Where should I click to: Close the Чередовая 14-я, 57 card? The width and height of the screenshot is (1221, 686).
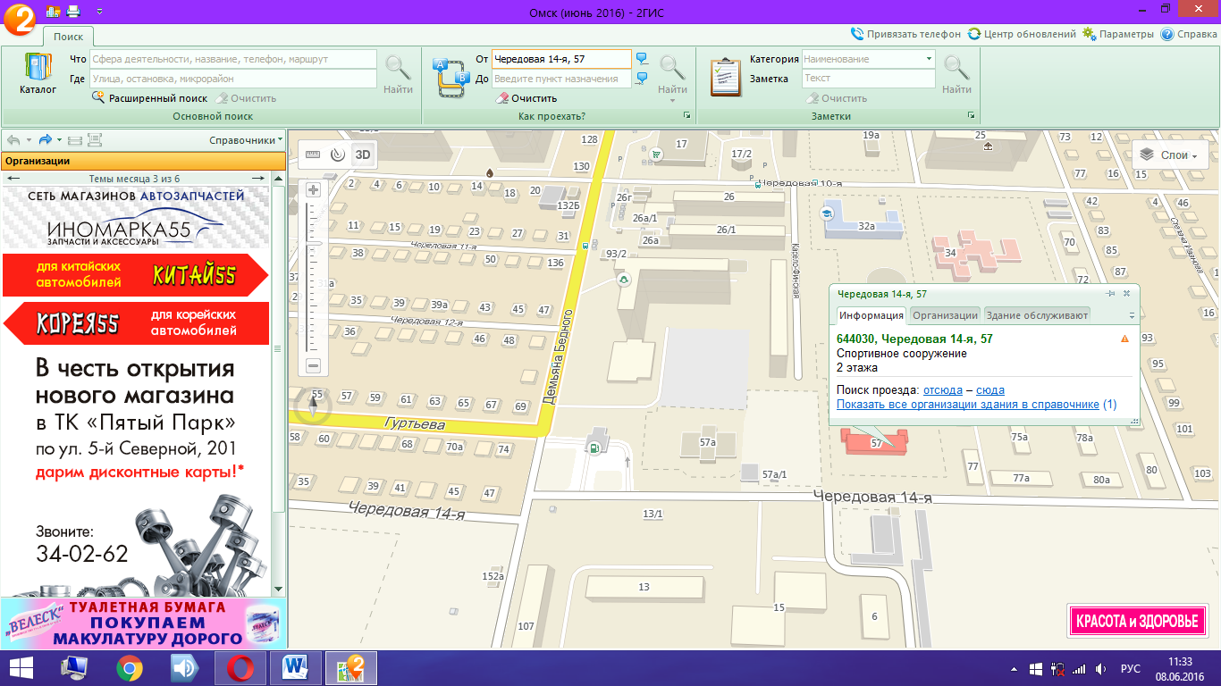(x=1126, y=293)
